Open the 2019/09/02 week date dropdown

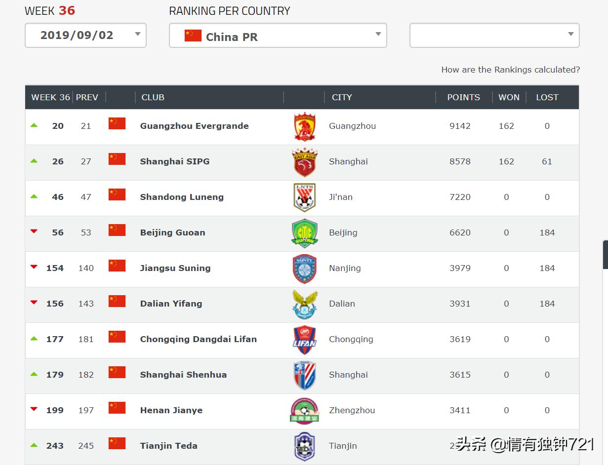(85, 36)
